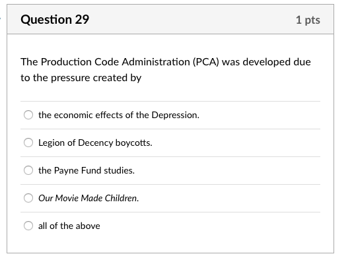Click the gray header bar of Question 29

point(170,19)
